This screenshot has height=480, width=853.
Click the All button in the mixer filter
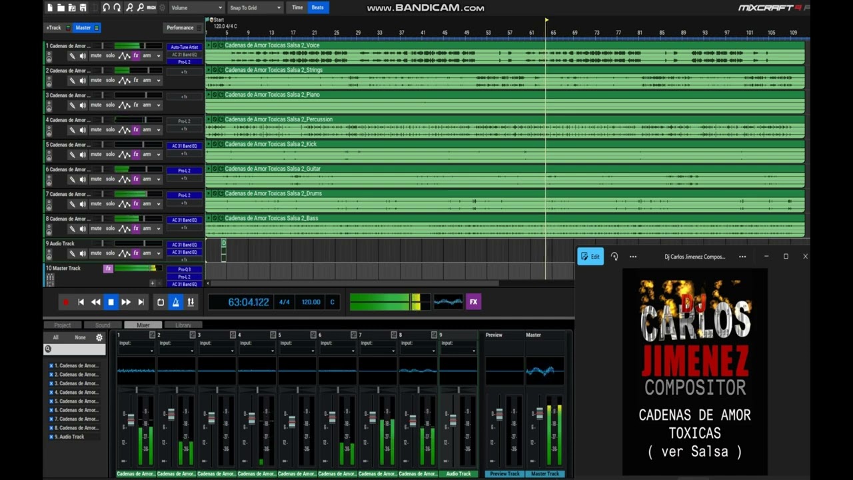tap(55, 337)
